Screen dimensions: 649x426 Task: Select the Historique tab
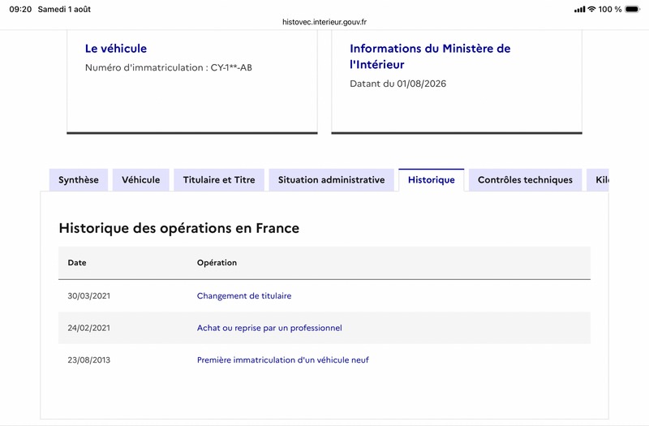pos(432,179)
